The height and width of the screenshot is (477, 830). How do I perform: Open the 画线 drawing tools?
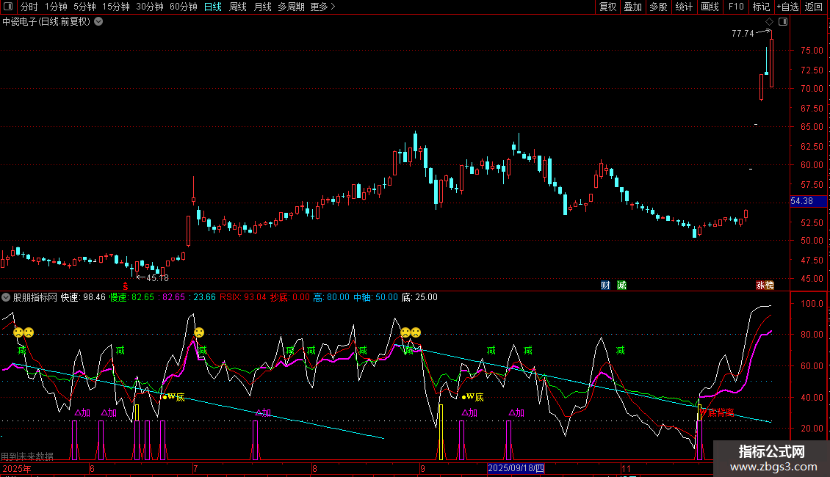tap(710, 7)
